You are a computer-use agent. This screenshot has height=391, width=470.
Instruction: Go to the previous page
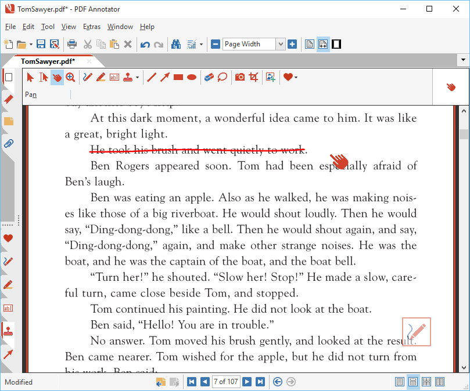click(205, 382)
